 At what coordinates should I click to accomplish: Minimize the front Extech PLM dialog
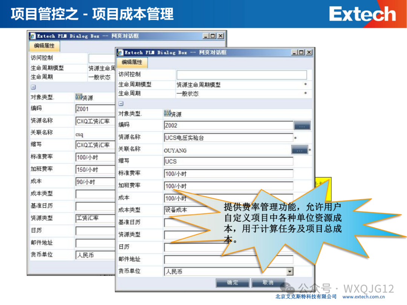[x=294, y=52]
